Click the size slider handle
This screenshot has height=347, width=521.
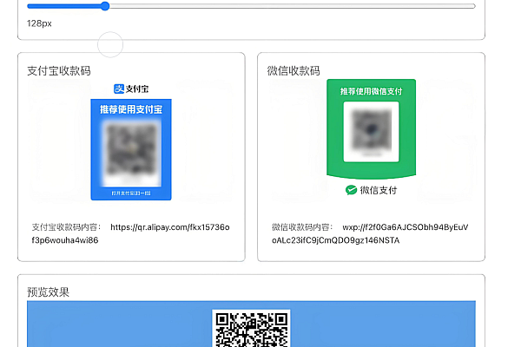[x=105, y=6]
